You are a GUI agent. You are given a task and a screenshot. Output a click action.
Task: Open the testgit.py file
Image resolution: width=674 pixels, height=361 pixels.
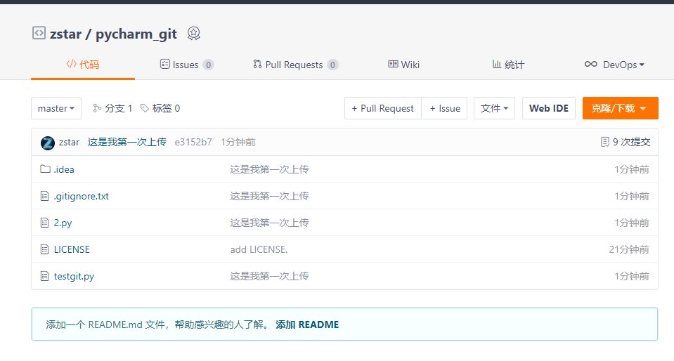point(74,276)
